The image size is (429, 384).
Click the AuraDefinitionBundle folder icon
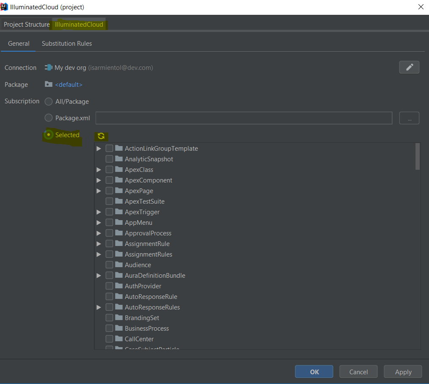[x=118, y=275]
